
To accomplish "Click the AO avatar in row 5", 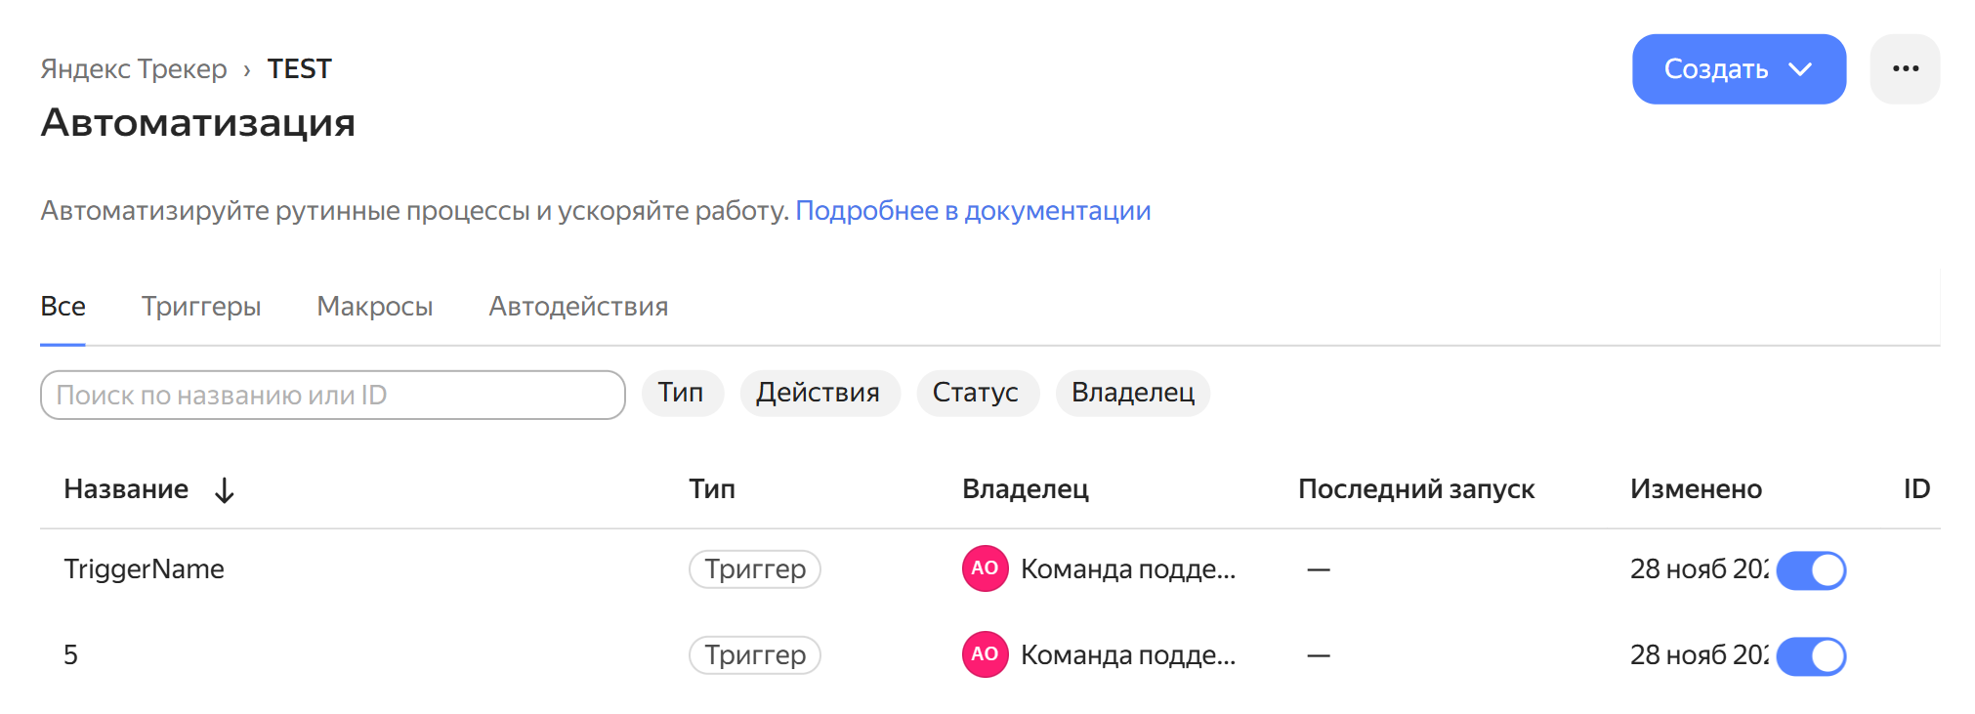I will tap(985, 654).
